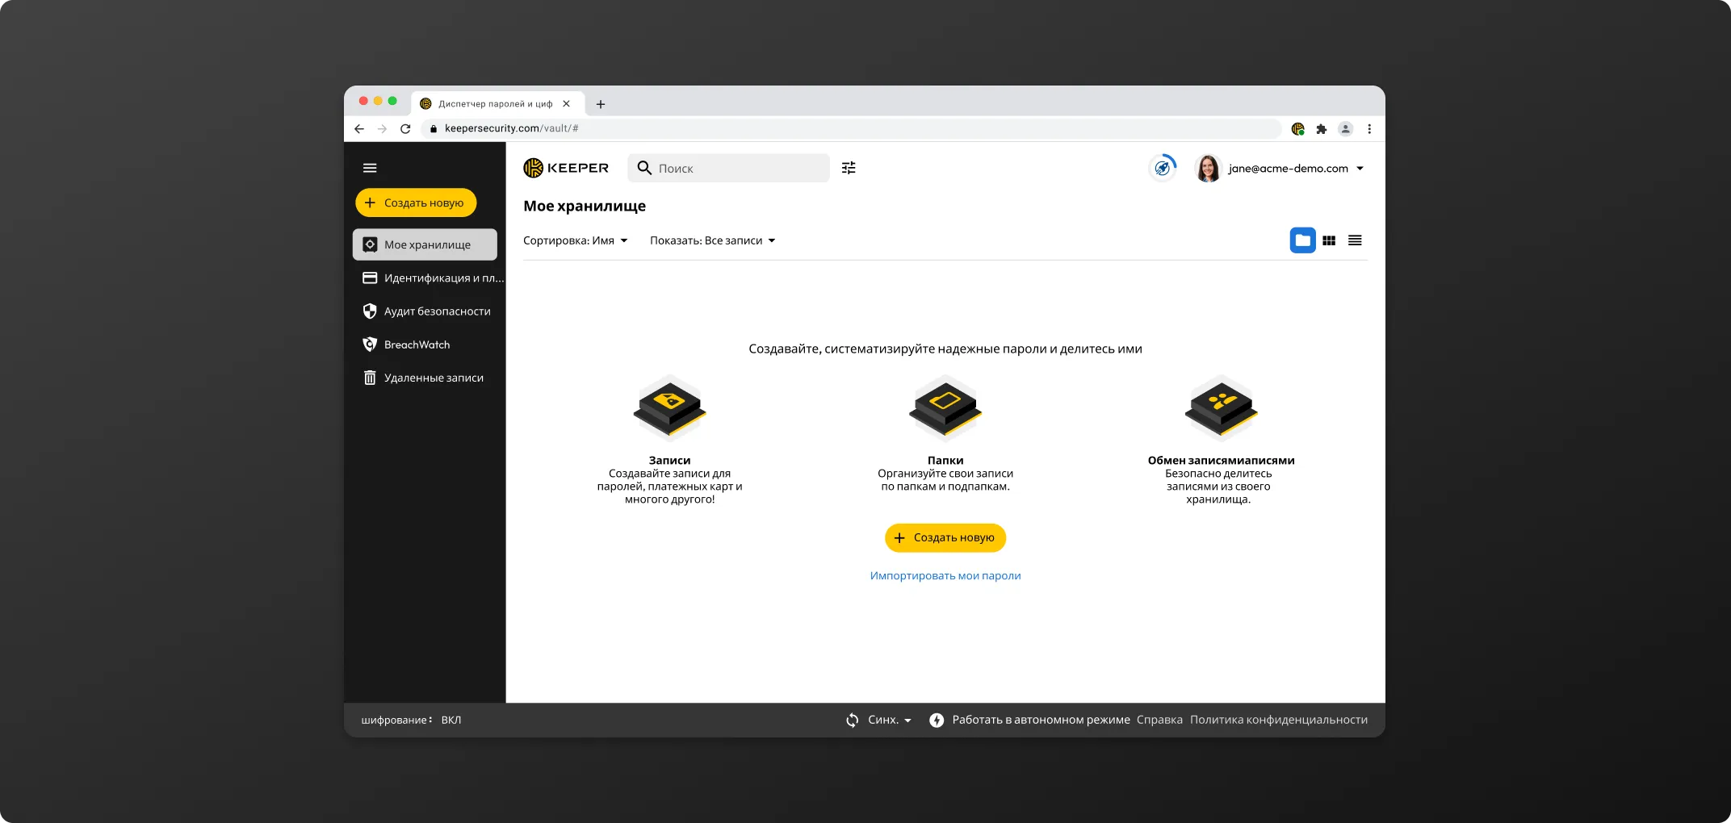The width and height of the screenshot is (1731, 823).
Task: Click the card icon for Идентификация
Action: (370, 278)
